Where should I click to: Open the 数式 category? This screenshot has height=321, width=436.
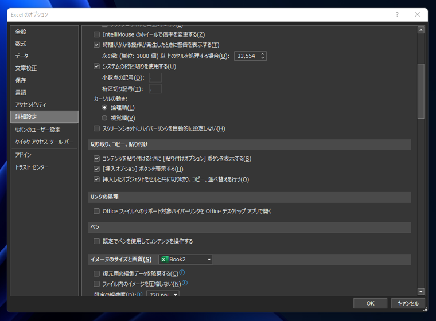[44, 44]
